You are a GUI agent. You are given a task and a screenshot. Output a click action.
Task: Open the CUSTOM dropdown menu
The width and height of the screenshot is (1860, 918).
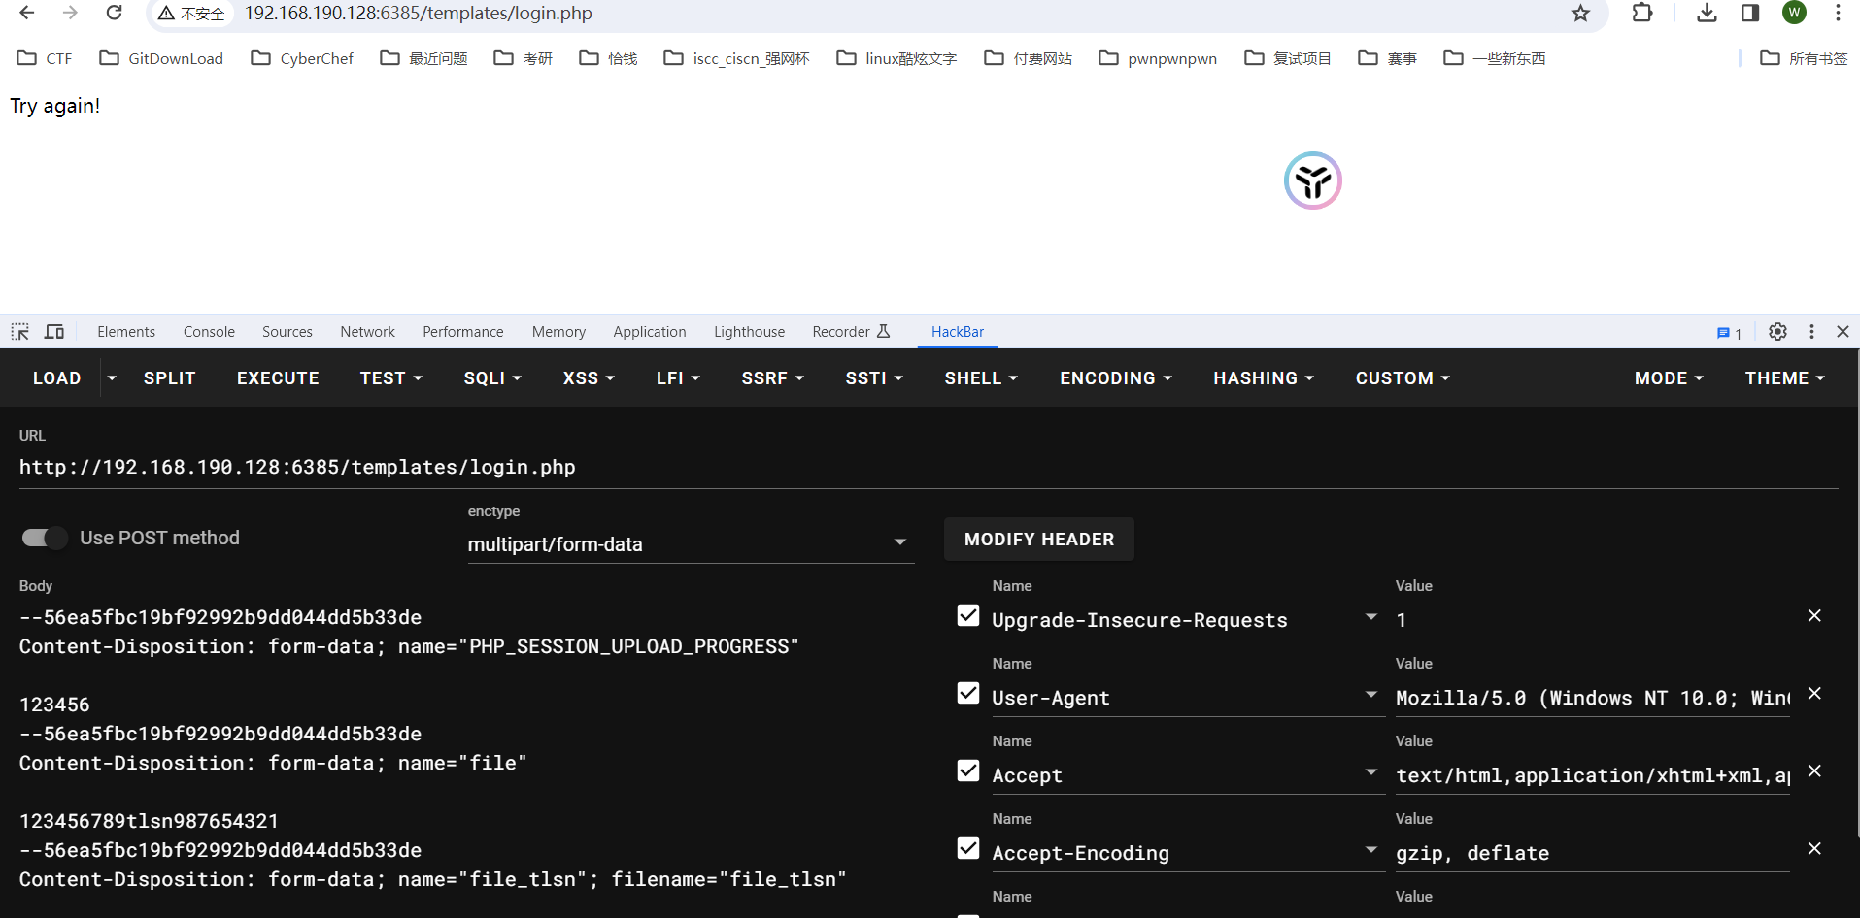tap(1403, 378)
